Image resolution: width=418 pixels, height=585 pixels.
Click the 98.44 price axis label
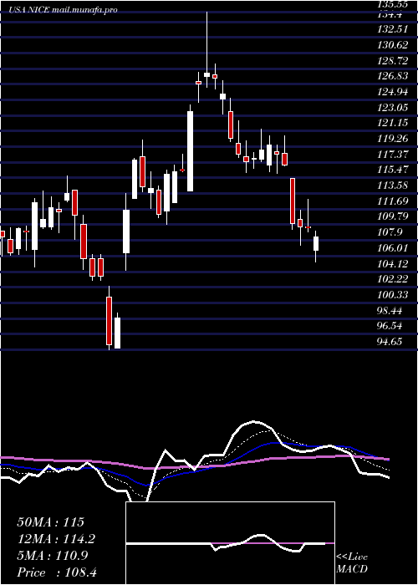click(390, 310)
